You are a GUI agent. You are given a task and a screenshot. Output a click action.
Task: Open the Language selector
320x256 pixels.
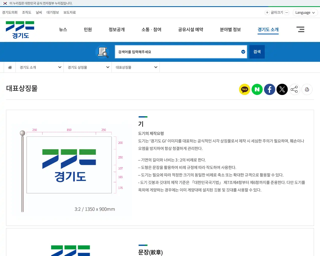305,12
